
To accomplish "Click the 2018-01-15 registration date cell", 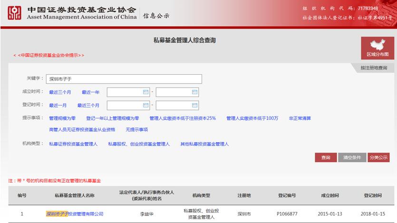I will [373, 214].
